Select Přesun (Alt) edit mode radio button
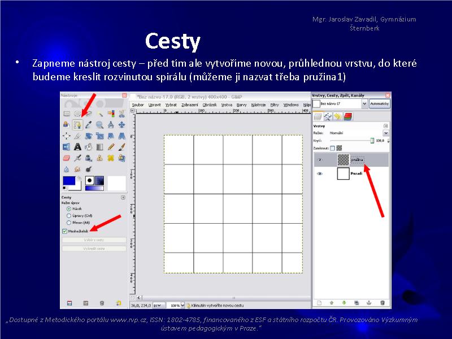This screenshot has height=339, width=452. [x=68, y=223]
